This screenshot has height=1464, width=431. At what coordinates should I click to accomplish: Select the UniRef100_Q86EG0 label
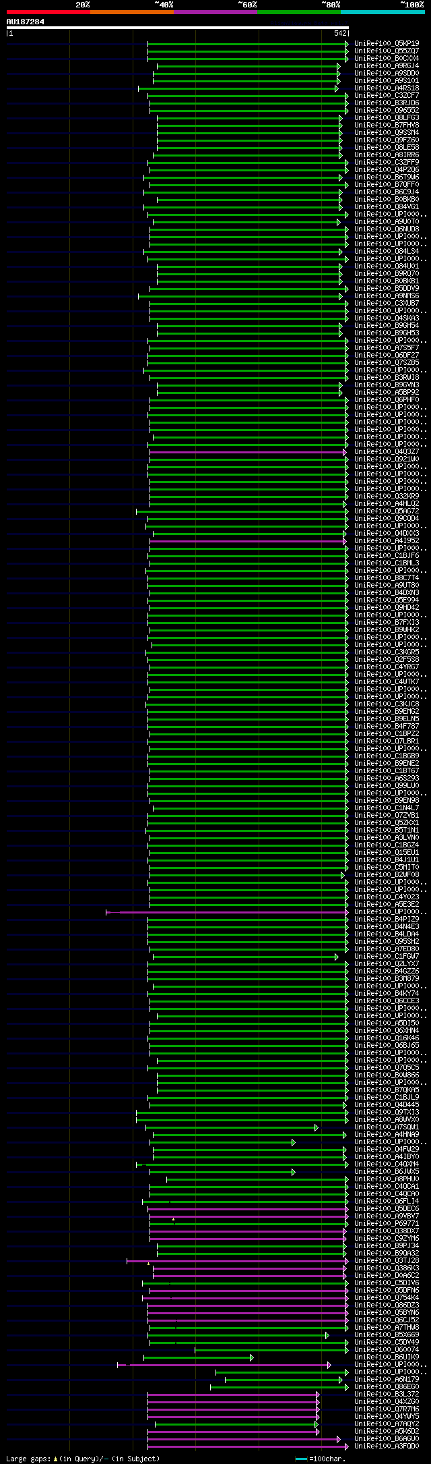click(387, 1386)
